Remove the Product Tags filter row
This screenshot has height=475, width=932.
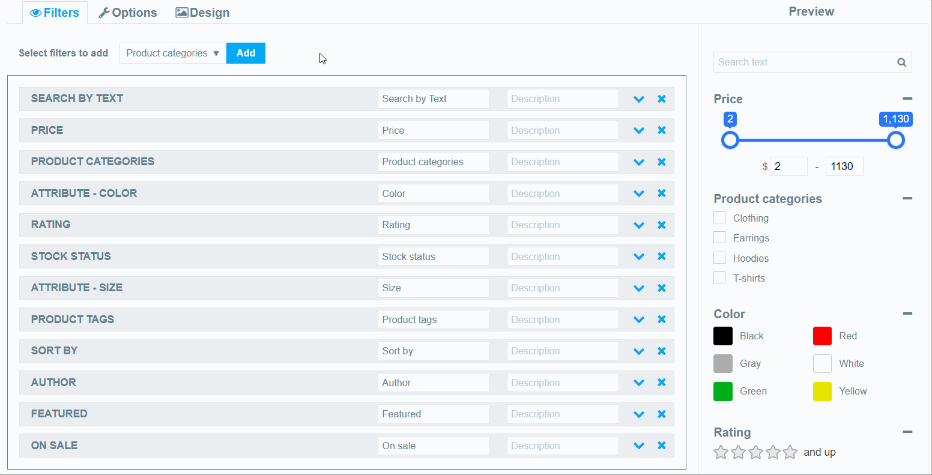662,319
